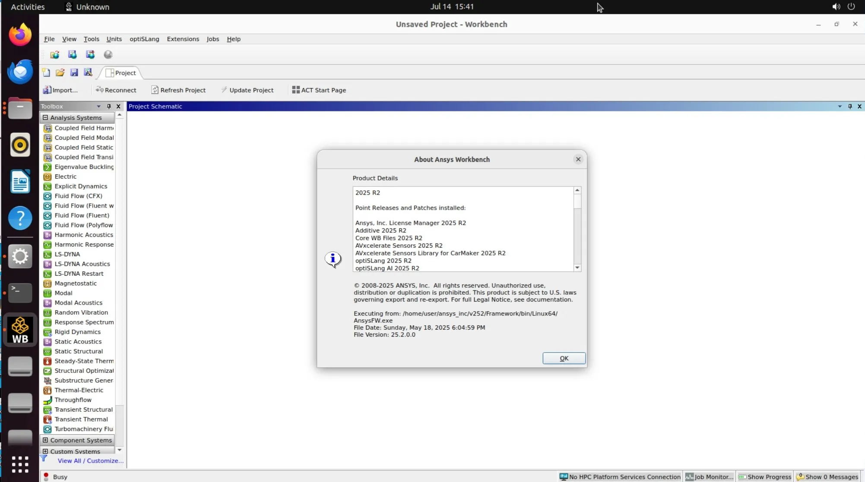Select the Transient Thermal icon
Screen dimensions: 865x482
pos(48,419)
